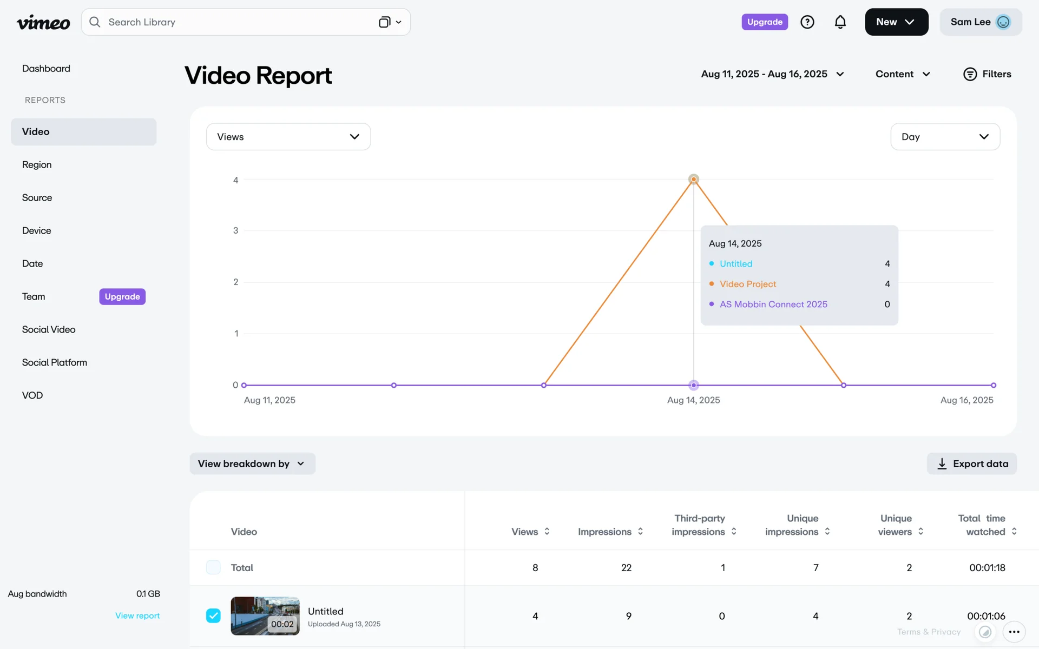Sort by Unique viewers arrows

(x=920, y=531)
